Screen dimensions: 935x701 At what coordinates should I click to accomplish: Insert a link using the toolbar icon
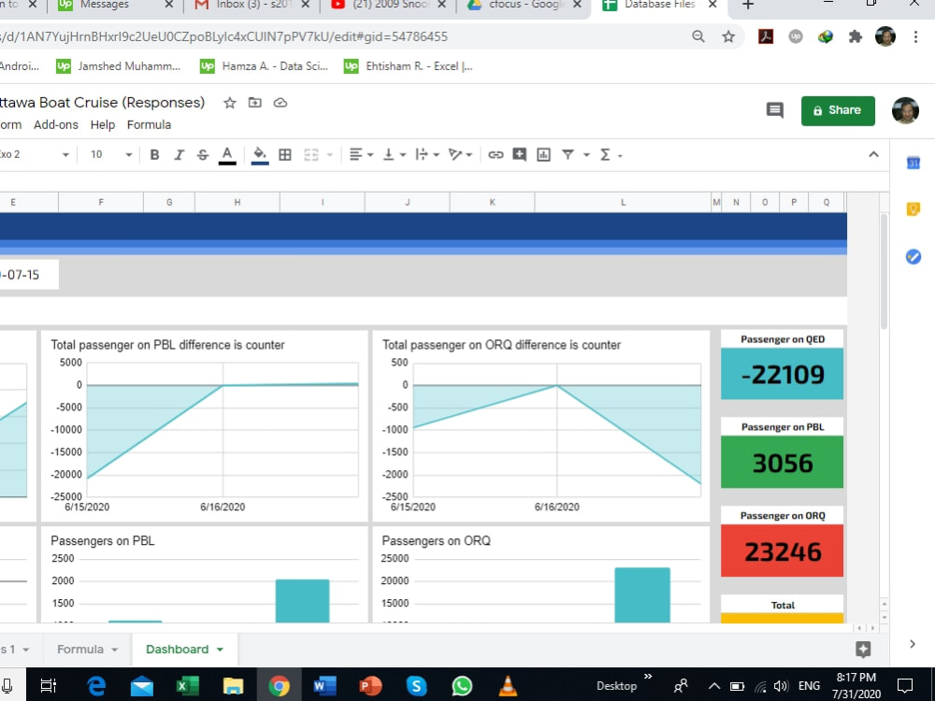click(496, 155)
